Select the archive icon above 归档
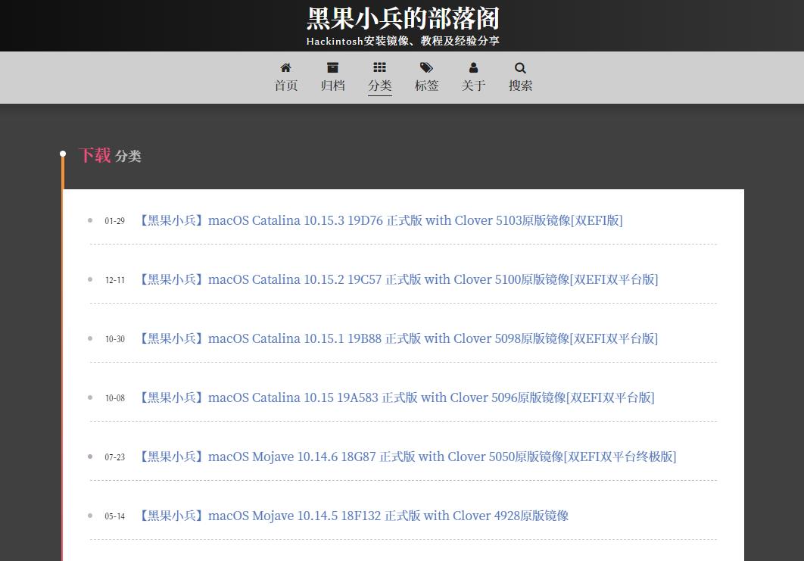This screenshot has height=561, width=804. point(333,67)
